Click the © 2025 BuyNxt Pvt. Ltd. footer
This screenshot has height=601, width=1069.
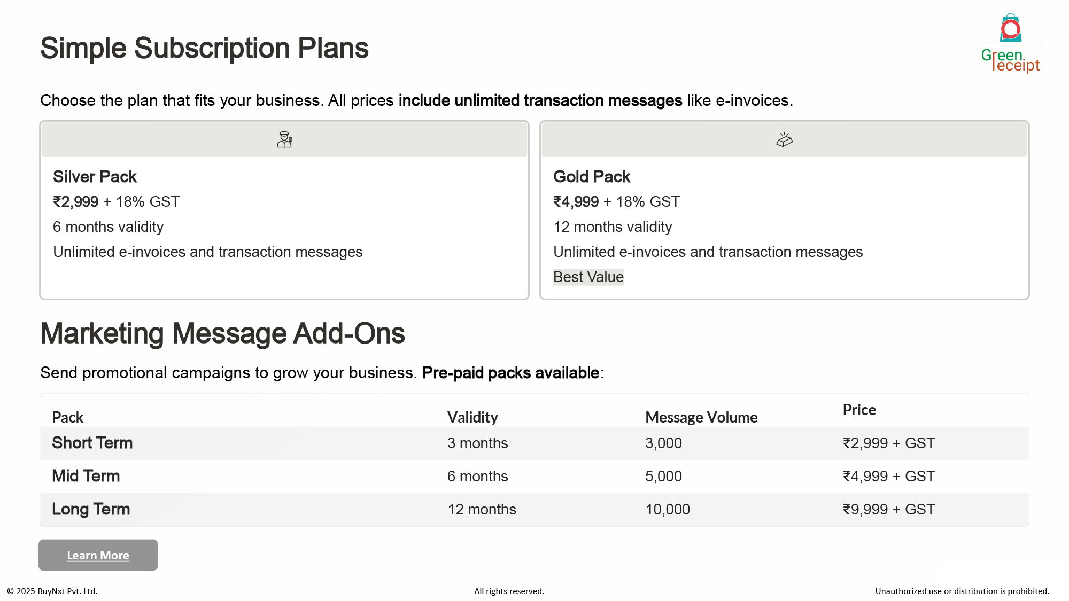click(x=52, y=591)
